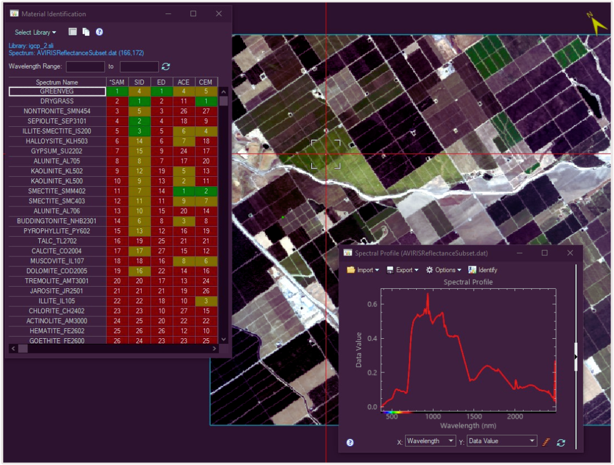
Task: Click the Identify icon in Spectral Profile
Action: point(483,270)
